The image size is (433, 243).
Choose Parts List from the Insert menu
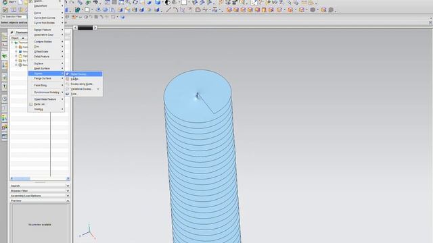(46, 104)
